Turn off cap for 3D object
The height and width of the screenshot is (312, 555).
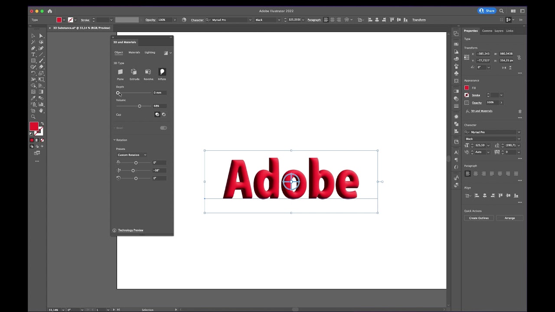[x=163, y=114]
